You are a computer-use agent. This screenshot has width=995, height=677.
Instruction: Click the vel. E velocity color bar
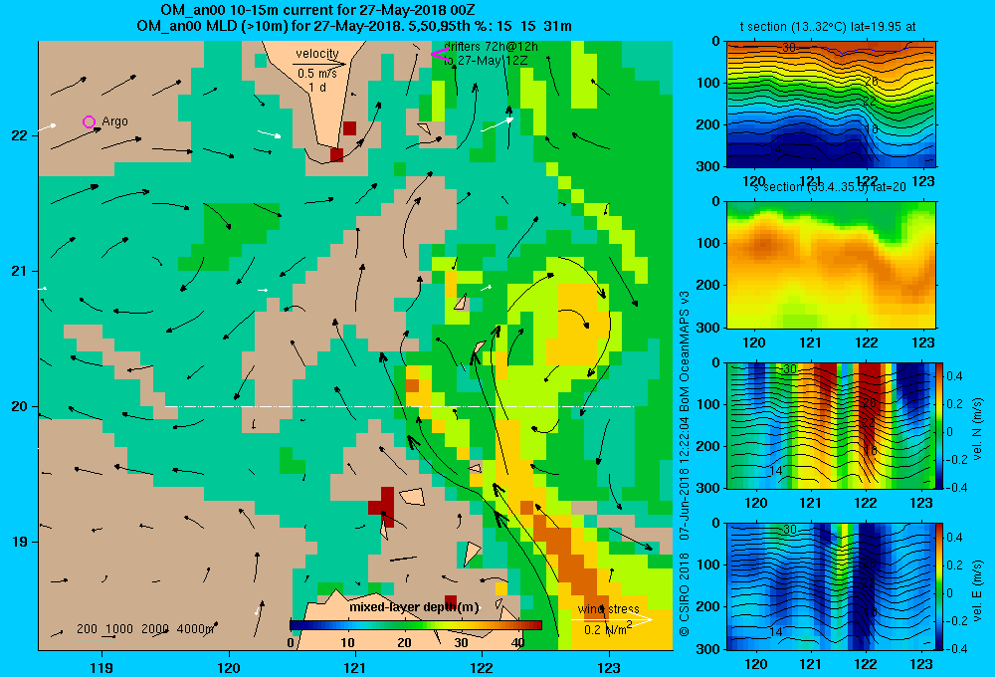(x=939, y=586)
